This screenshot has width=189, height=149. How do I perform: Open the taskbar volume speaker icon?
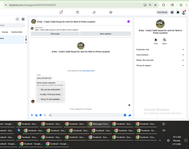click(164, 130)
